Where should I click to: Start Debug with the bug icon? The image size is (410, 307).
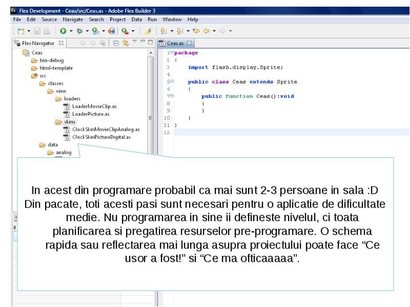(79, 31)
